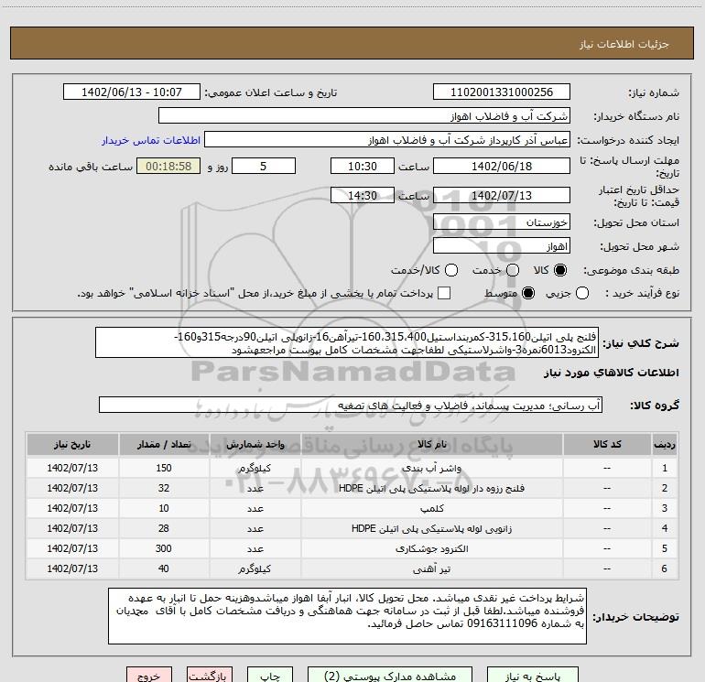Click the تاریخ نیاز column header
The width and height of the screenshot is (705, 682).
pyautogui.click(x=72, y=444)
